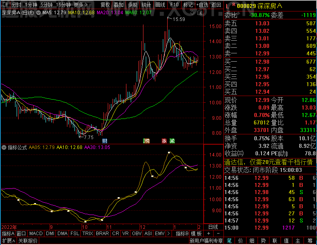The image size is (317, 245).
Task: Select the 指标A tab
Action: pyautogui.click(x=8, y=234)
